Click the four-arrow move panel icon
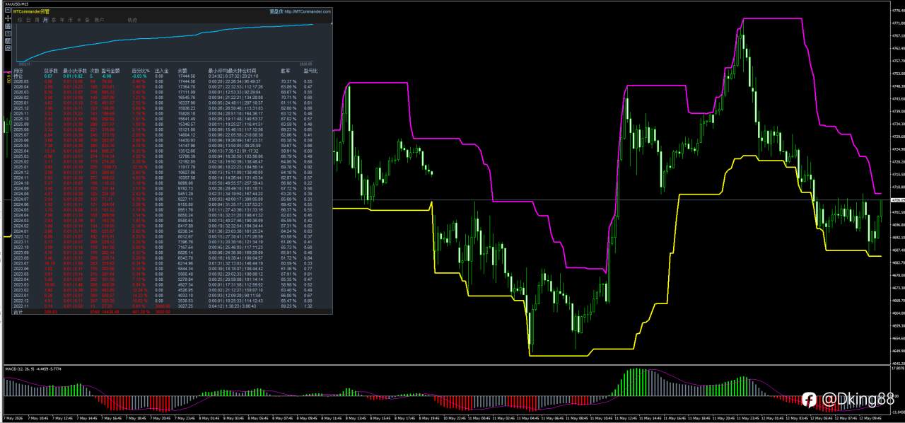Viewport: 905px width, 423px height. point(8,18)
